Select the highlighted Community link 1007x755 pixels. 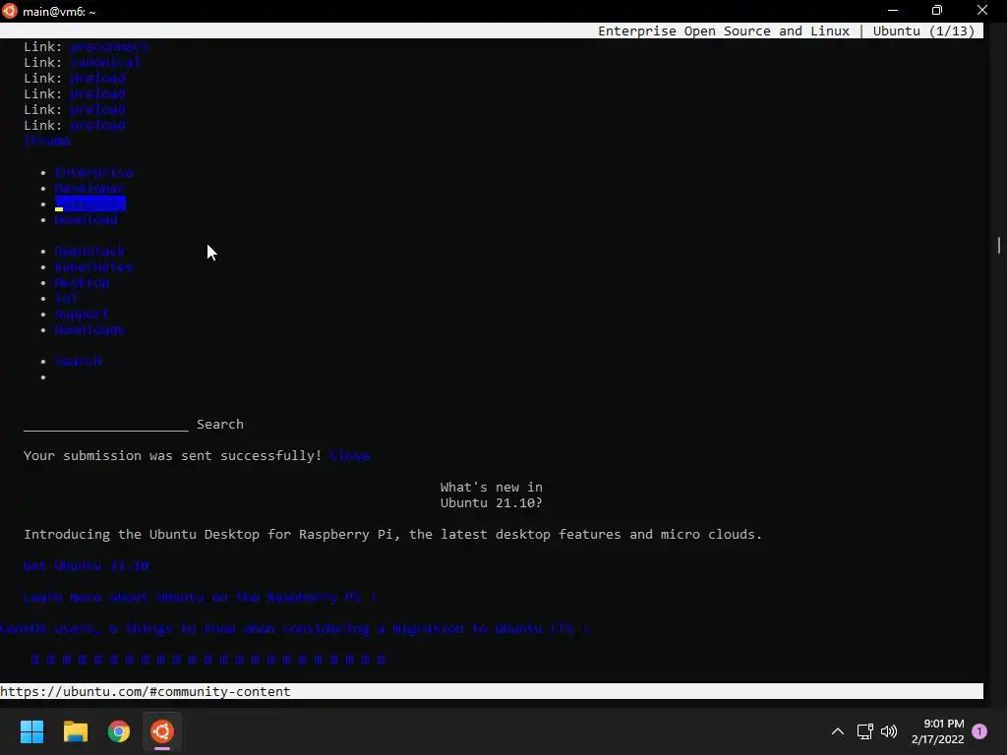(x=89, y=204)
